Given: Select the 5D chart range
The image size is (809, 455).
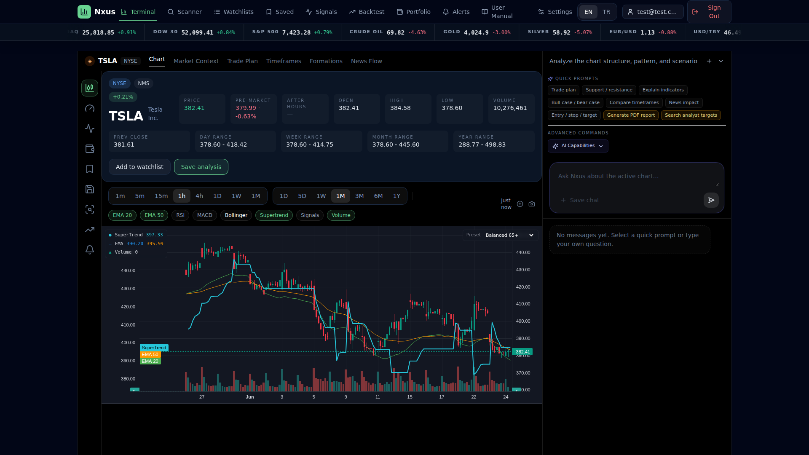Looking at the screenshot, I should tap(302, 196).
